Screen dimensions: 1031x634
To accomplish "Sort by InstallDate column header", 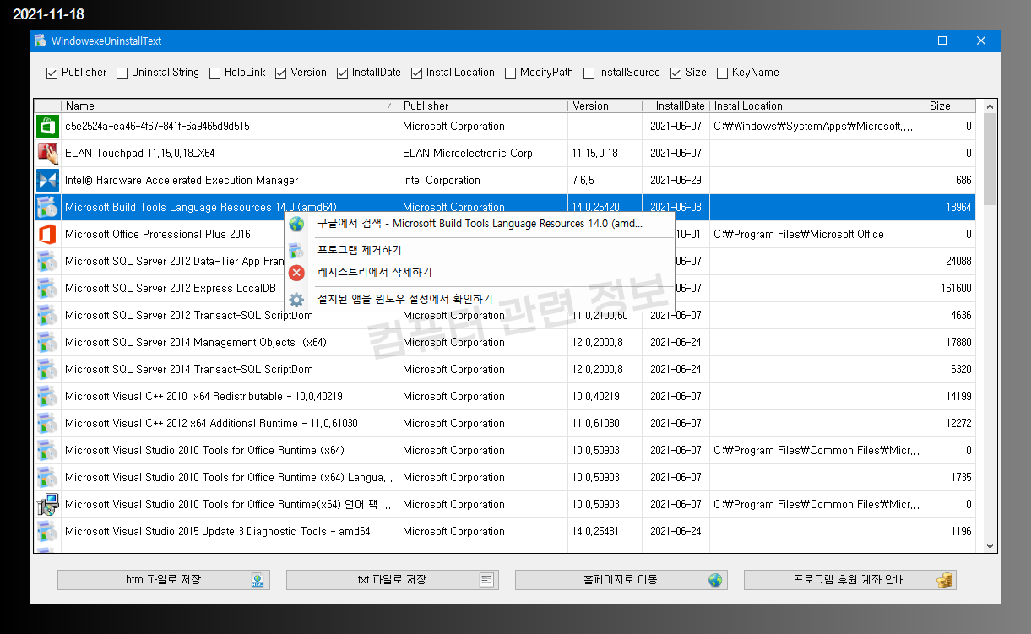I will [x=674, y=106].
